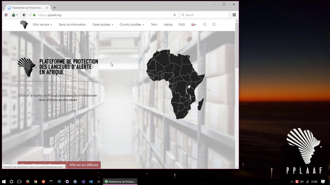Click the address bar showing pplaaf.org
Viewport: 330px width, 185px height.
[103, 15]
